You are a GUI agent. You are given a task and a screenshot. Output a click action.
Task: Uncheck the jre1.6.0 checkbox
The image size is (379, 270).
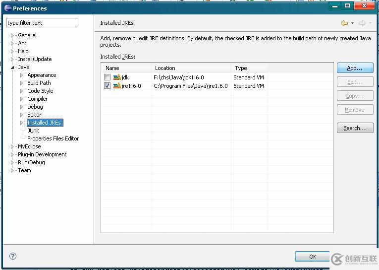click(x=107, y=86)
